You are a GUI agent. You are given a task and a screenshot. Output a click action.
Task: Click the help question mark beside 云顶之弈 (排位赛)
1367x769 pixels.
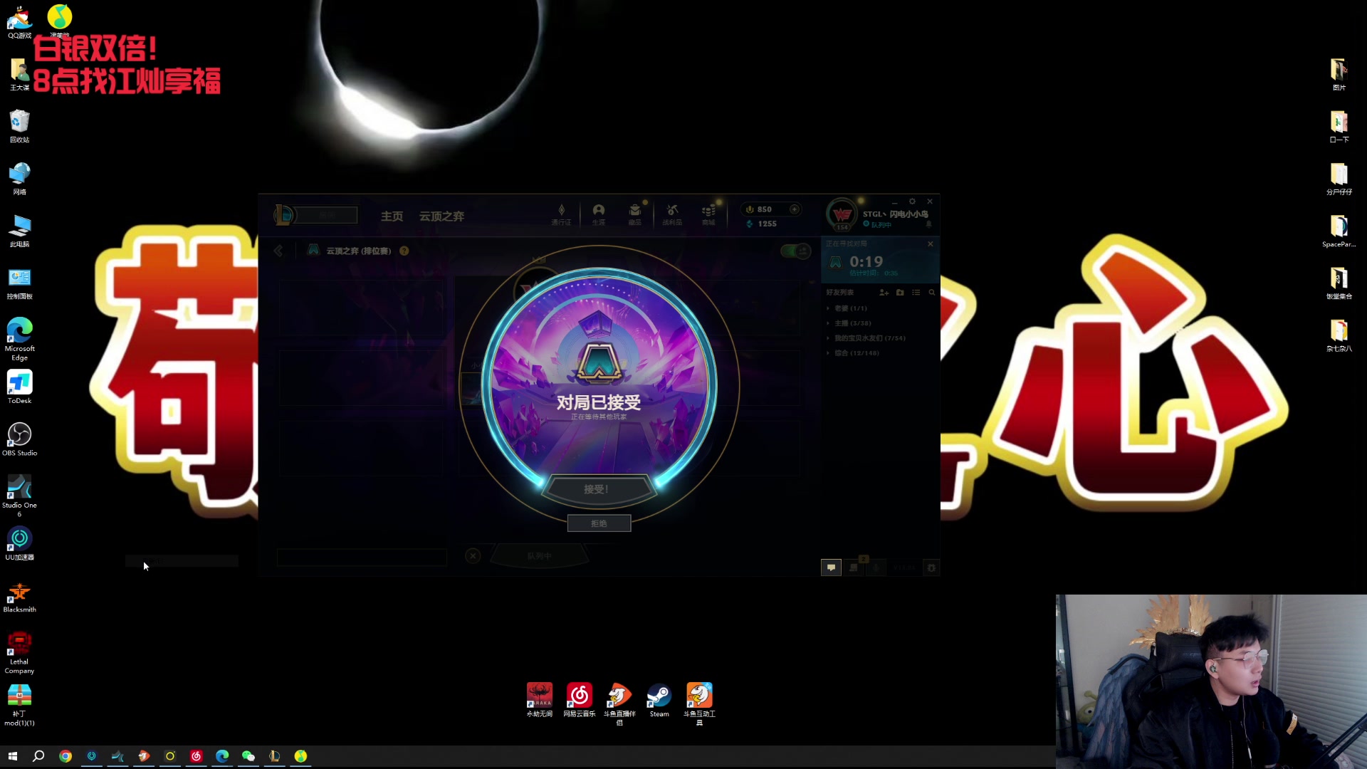tap(404, 251)
